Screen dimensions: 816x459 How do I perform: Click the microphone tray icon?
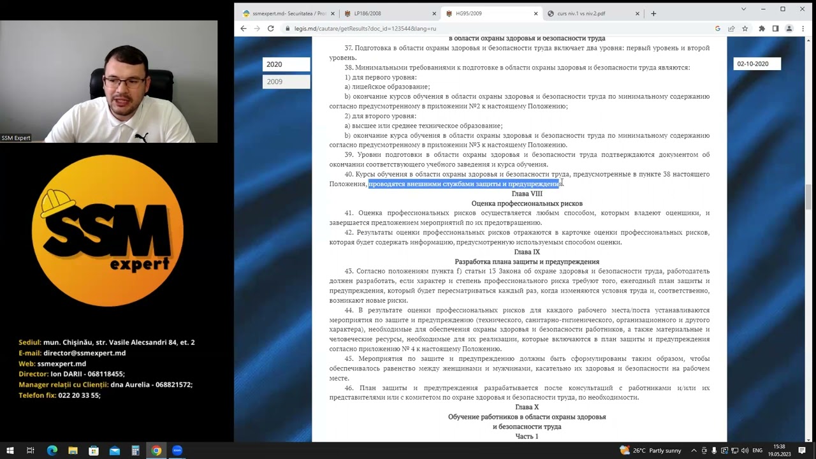tap(714, 451)
